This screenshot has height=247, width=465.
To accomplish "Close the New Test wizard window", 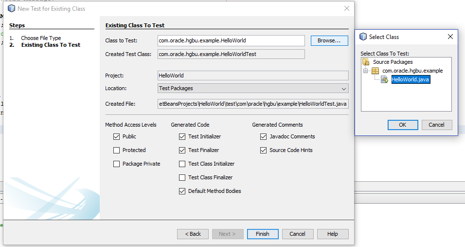I will point(347,8).
